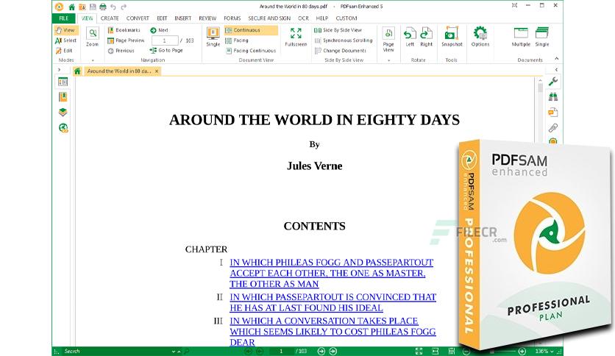The image size is (615, 356).
Task: Switch to the REVIEW ribbon tab
Action: [x=207, y=18]
